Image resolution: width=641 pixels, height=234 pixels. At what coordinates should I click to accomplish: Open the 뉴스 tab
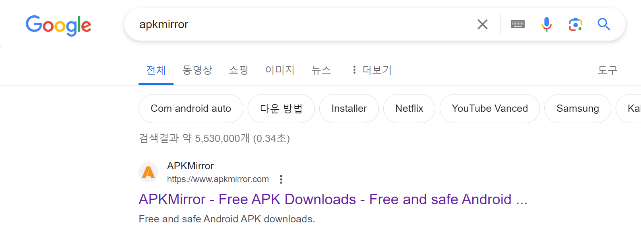[x=321, y=70]
